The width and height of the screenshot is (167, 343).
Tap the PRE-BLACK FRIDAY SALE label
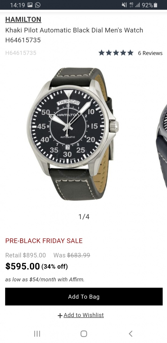[x=44, y=241]
